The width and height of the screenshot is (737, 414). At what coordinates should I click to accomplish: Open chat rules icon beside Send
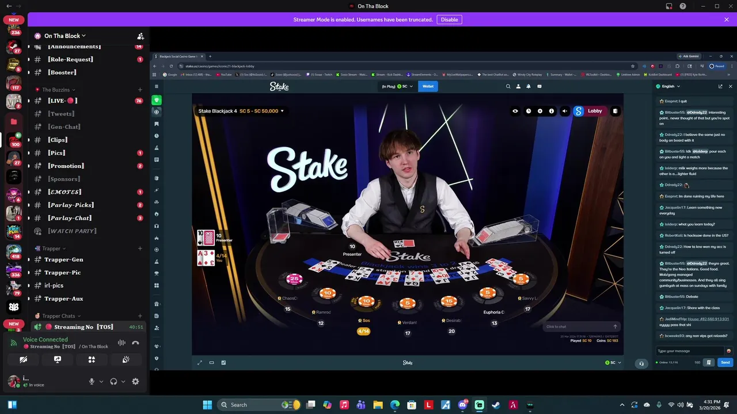(x=709, y=362)
